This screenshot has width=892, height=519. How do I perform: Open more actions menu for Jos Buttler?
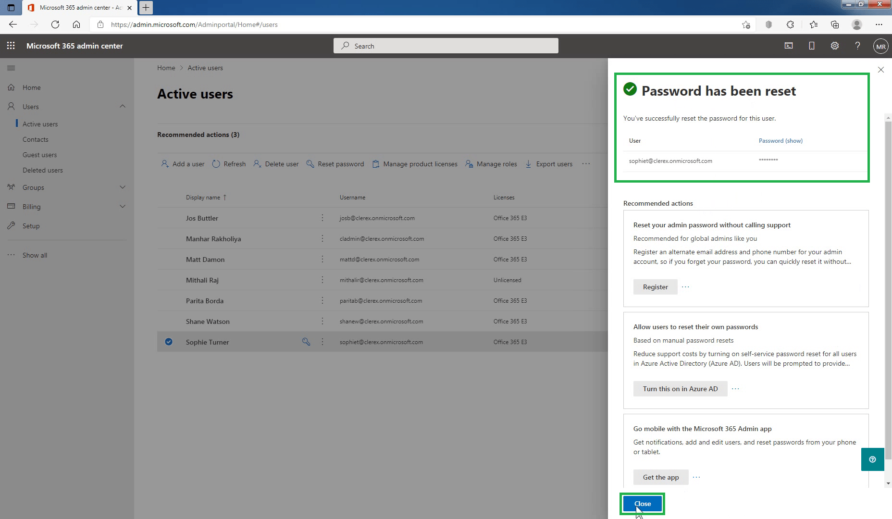coord(322,218)
